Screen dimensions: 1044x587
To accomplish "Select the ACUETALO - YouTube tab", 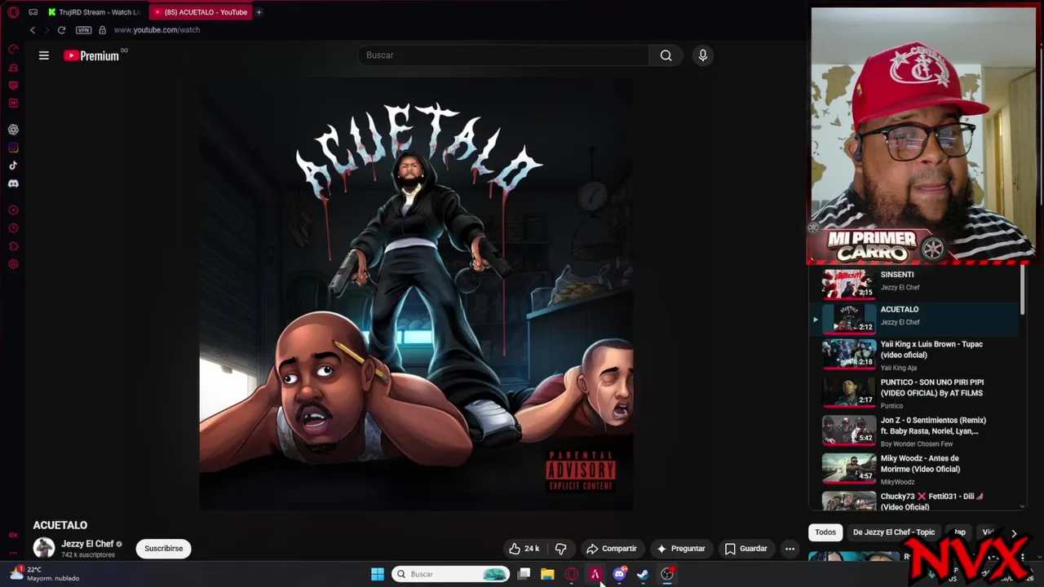I will (201, 12).
